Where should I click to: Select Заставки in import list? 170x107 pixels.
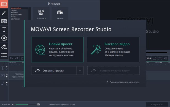[x=15, y=19]
